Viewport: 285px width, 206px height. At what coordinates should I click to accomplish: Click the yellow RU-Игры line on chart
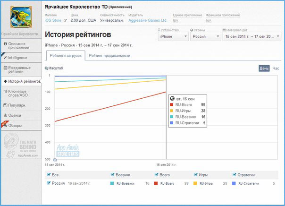[110, 85]
